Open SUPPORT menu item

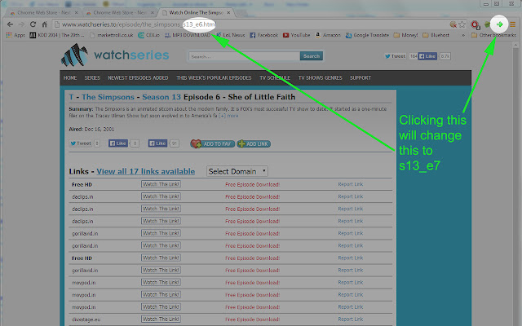(361, 78)
